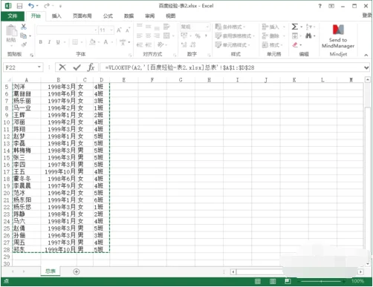This screenshot has width=373, height=287.
Task: Collapse the ribbon with the arrow
Action: pyautogui.click(x=366, y=55)
